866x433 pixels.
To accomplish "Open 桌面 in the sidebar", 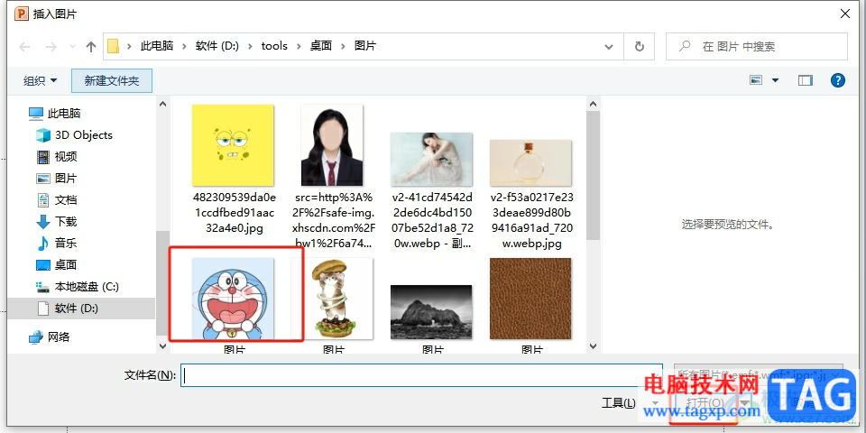I will (57, 264).
